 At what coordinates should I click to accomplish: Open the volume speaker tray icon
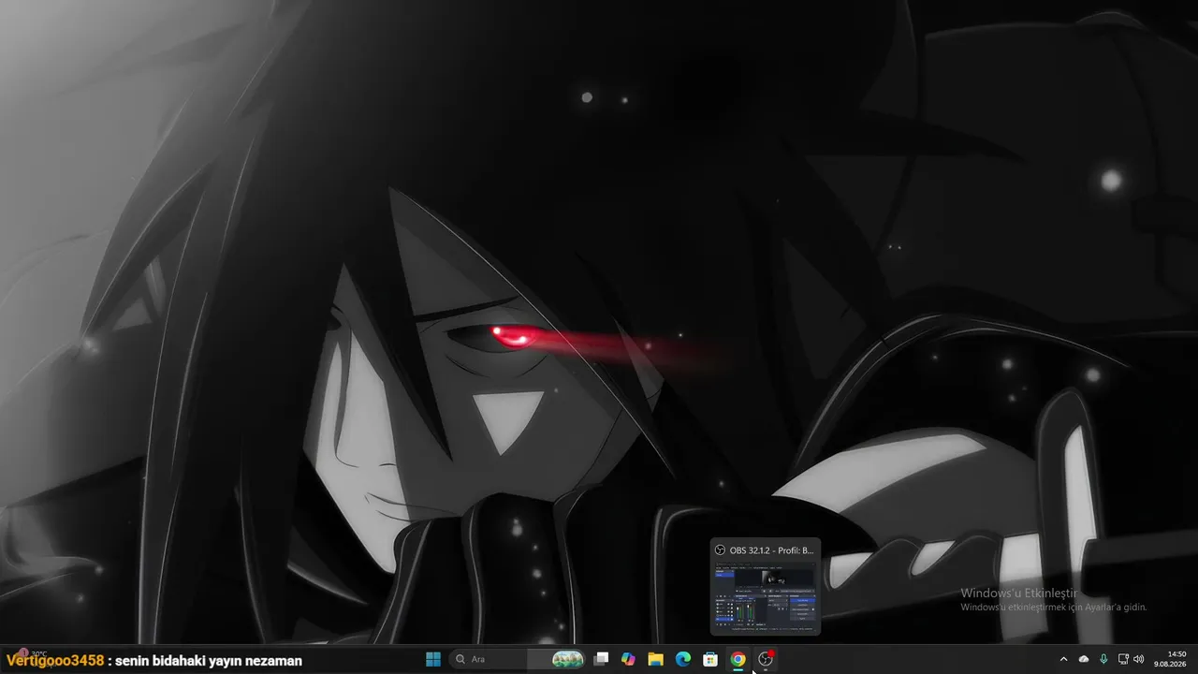click(1138, 659)
